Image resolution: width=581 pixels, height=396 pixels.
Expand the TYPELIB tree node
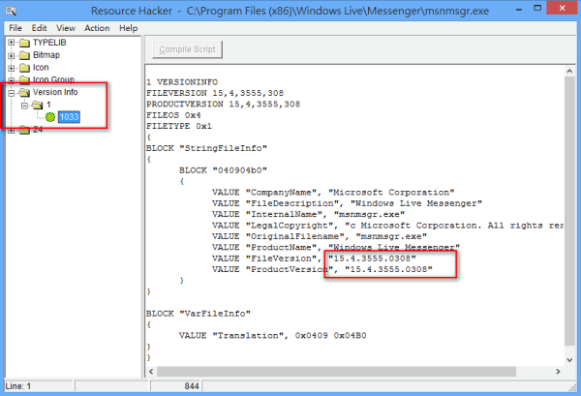pos(12,43)
